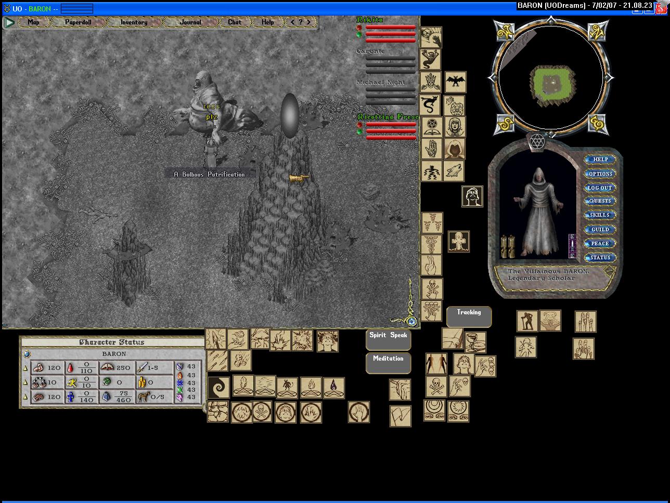
Task: Toggle the intelligence stat lock arrow
Action: click(25, 397)
